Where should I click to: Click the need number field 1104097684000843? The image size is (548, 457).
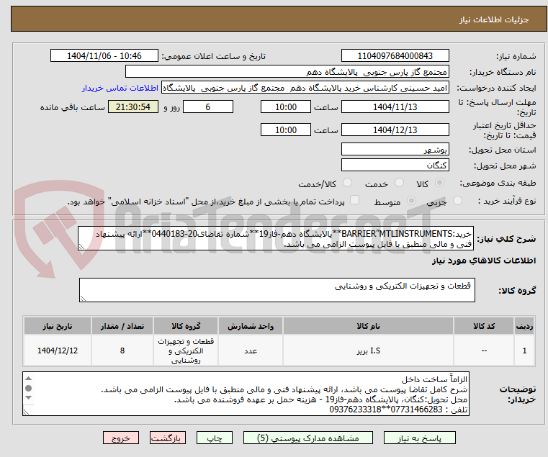[395, 56]
